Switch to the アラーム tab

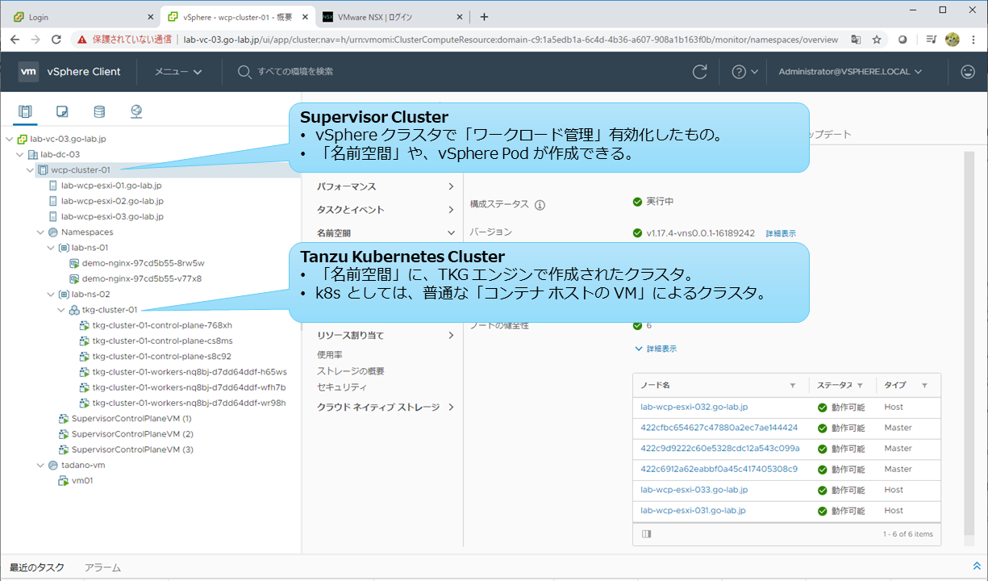coord(102,567)
